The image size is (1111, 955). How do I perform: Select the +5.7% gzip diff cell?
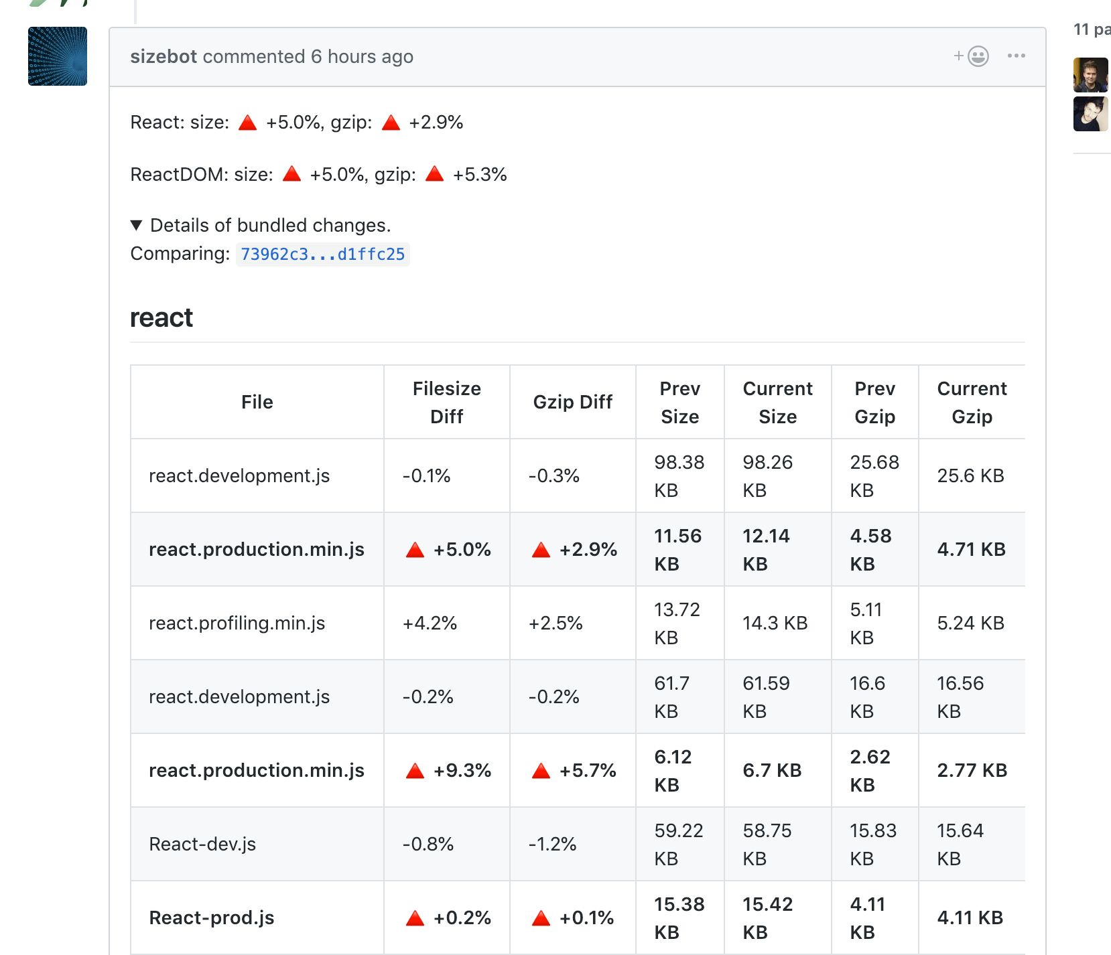(x=573, y=770)
